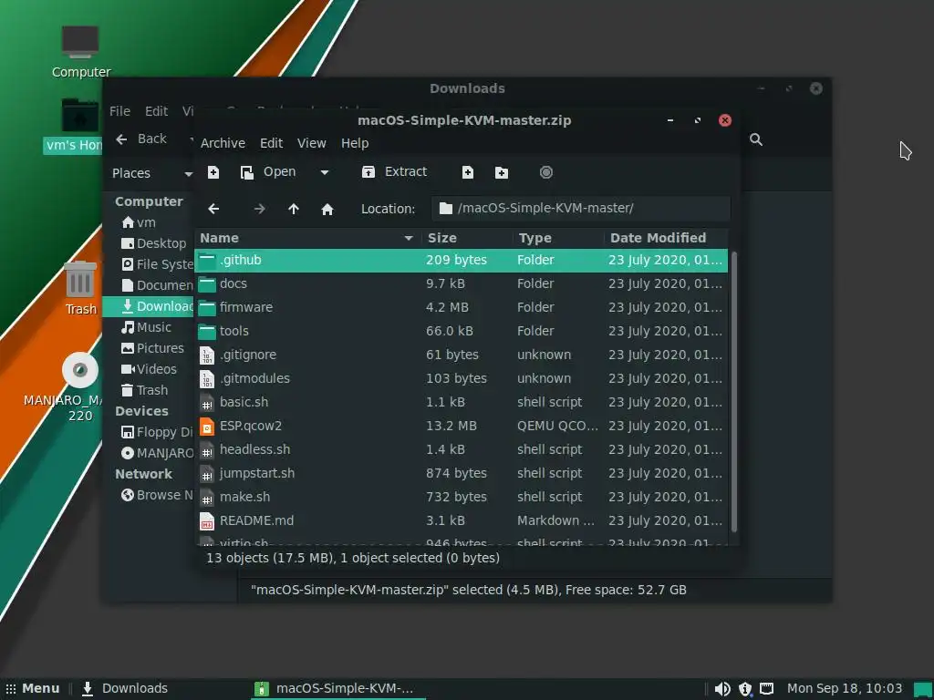
Task: Open the Menu button on taskbar
Action: click(33, 689)
